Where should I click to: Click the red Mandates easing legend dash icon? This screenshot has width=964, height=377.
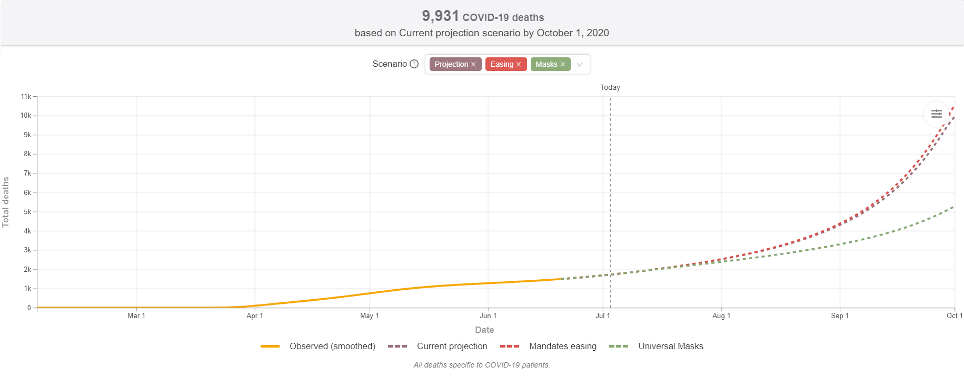[510, 347]
